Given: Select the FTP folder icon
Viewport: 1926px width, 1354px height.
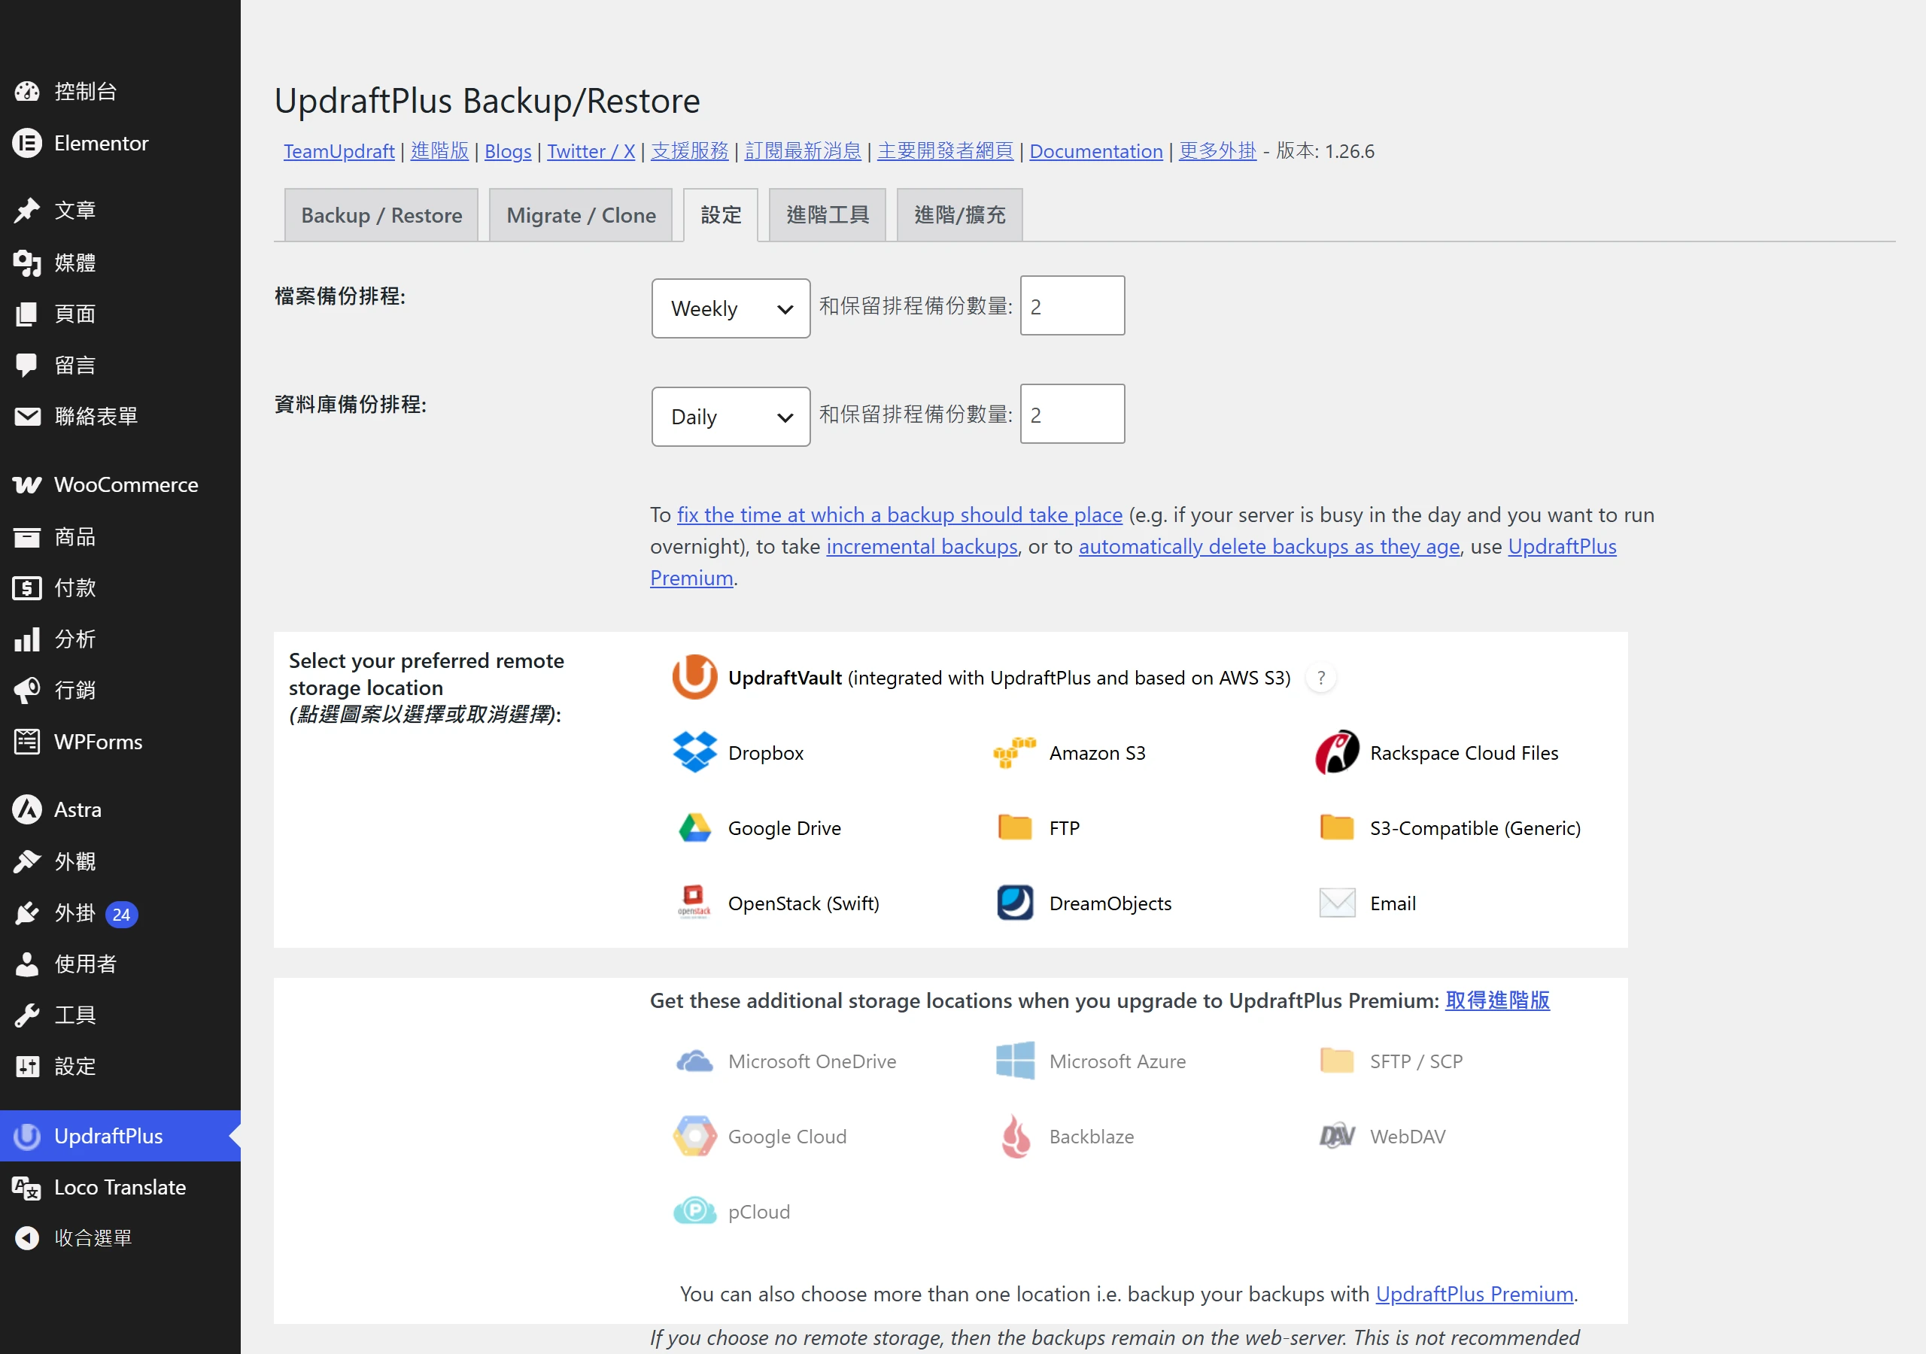Looking at the screenshot, I should 1015,827.
